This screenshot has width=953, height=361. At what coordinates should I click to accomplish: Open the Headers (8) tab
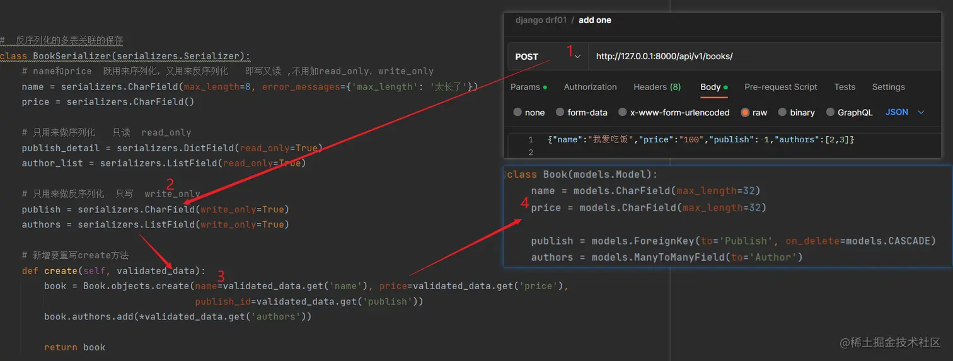[657, 87]
